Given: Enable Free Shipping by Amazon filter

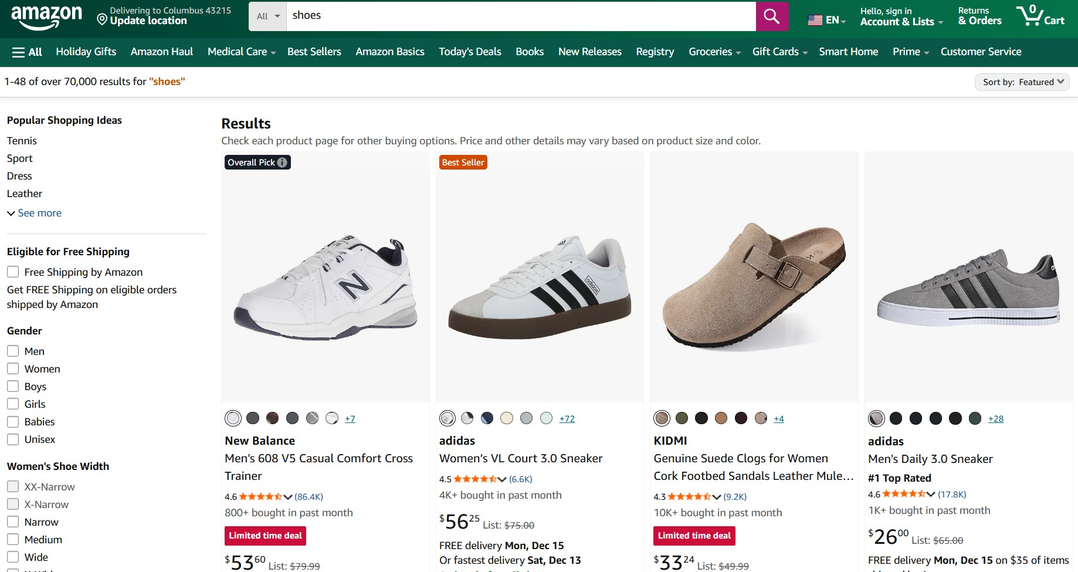Looking at the screenshot, I should tap(12, 272).
